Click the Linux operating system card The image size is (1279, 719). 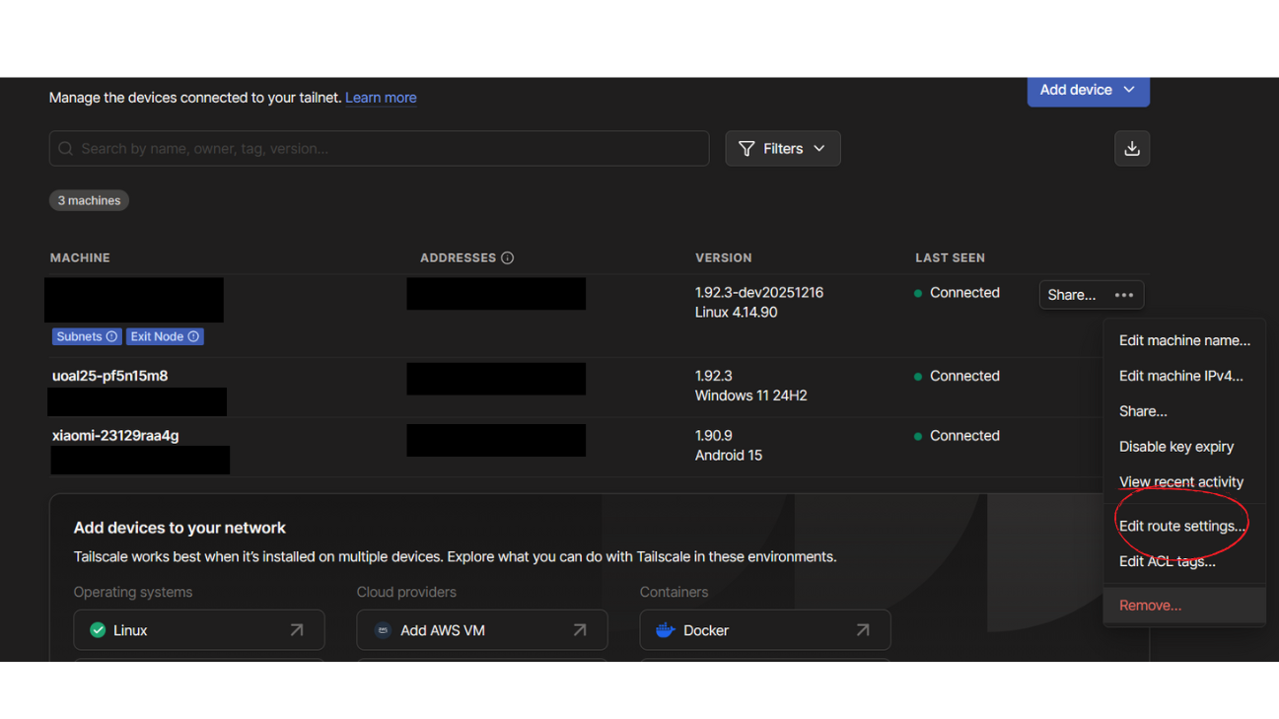pyautogui.click(x=199, y=630)
